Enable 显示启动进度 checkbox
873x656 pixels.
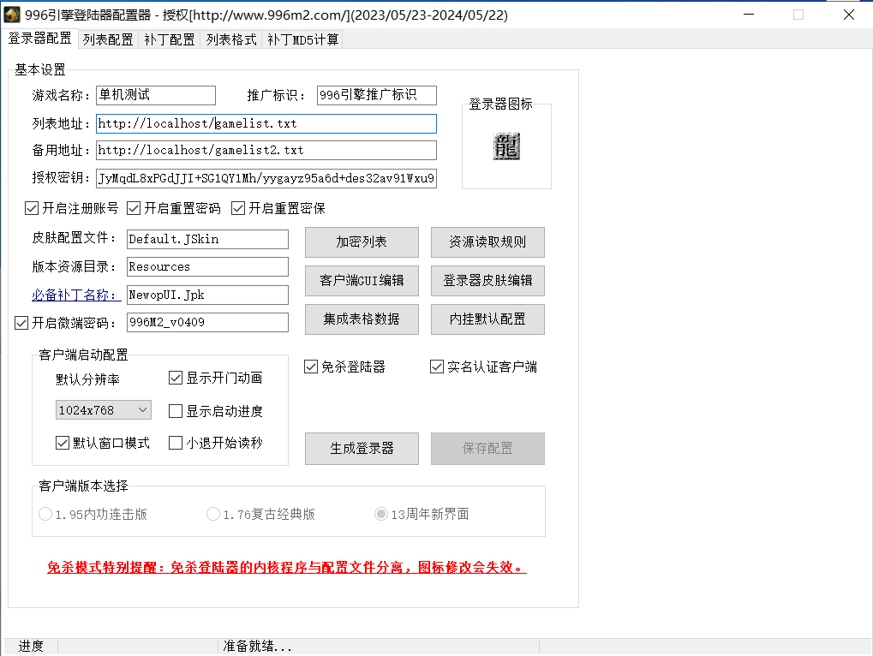(176, 411)
